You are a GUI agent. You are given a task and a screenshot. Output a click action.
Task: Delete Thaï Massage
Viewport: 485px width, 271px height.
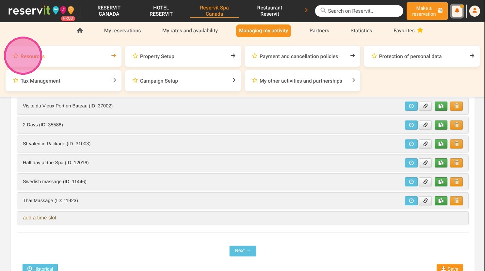click(x=456, y=201)
